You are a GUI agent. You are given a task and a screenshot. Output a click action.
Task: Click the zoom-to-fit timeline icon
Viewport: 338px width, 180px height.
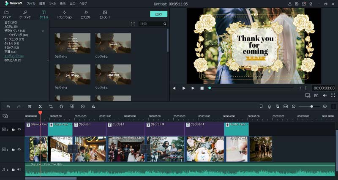click(286, 106)
